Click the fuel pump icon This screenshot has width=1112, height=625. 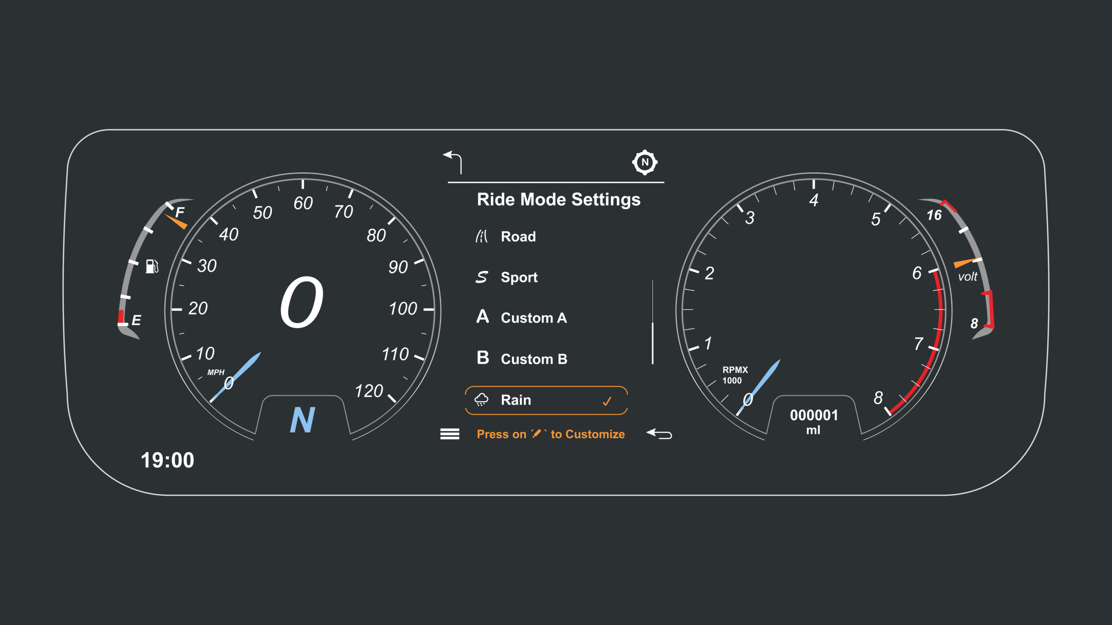coord(152,266)
